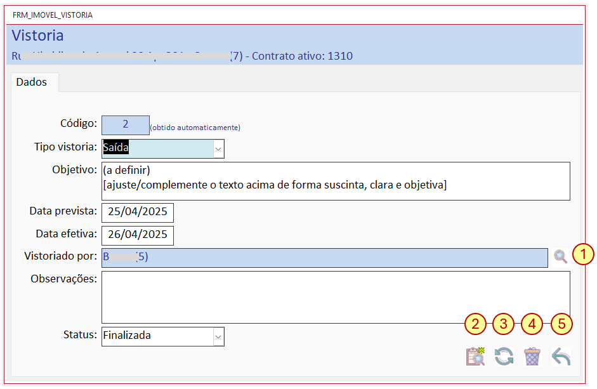Click the "Objetivo:" label

point(75,170)
